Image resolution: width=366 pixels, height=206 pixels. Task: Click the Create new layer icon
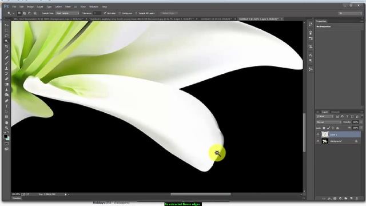[x=351, y=199]
